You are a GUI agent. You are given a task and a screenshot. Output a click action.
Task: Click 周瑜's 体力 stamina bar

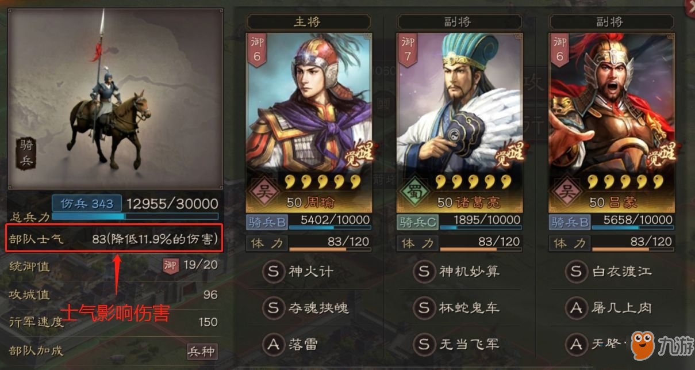coord(330,249)
